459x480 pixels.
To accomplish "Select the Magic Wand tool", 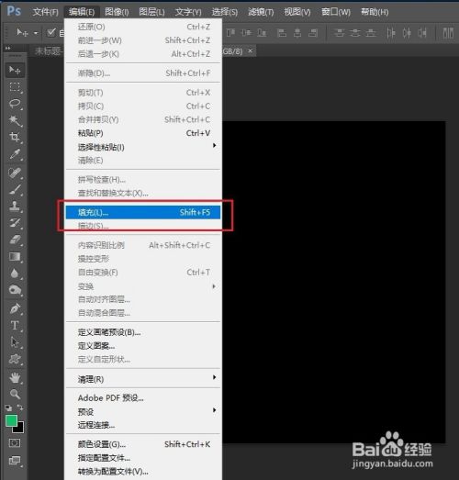I will click(15, 120).
